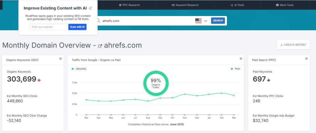Open the More Tools menu

(285, 5)
